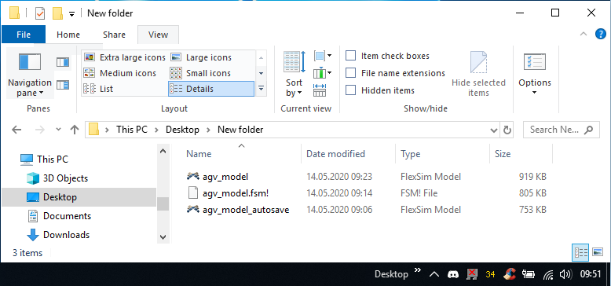Select the View ribbon tab

coord(158,35)
